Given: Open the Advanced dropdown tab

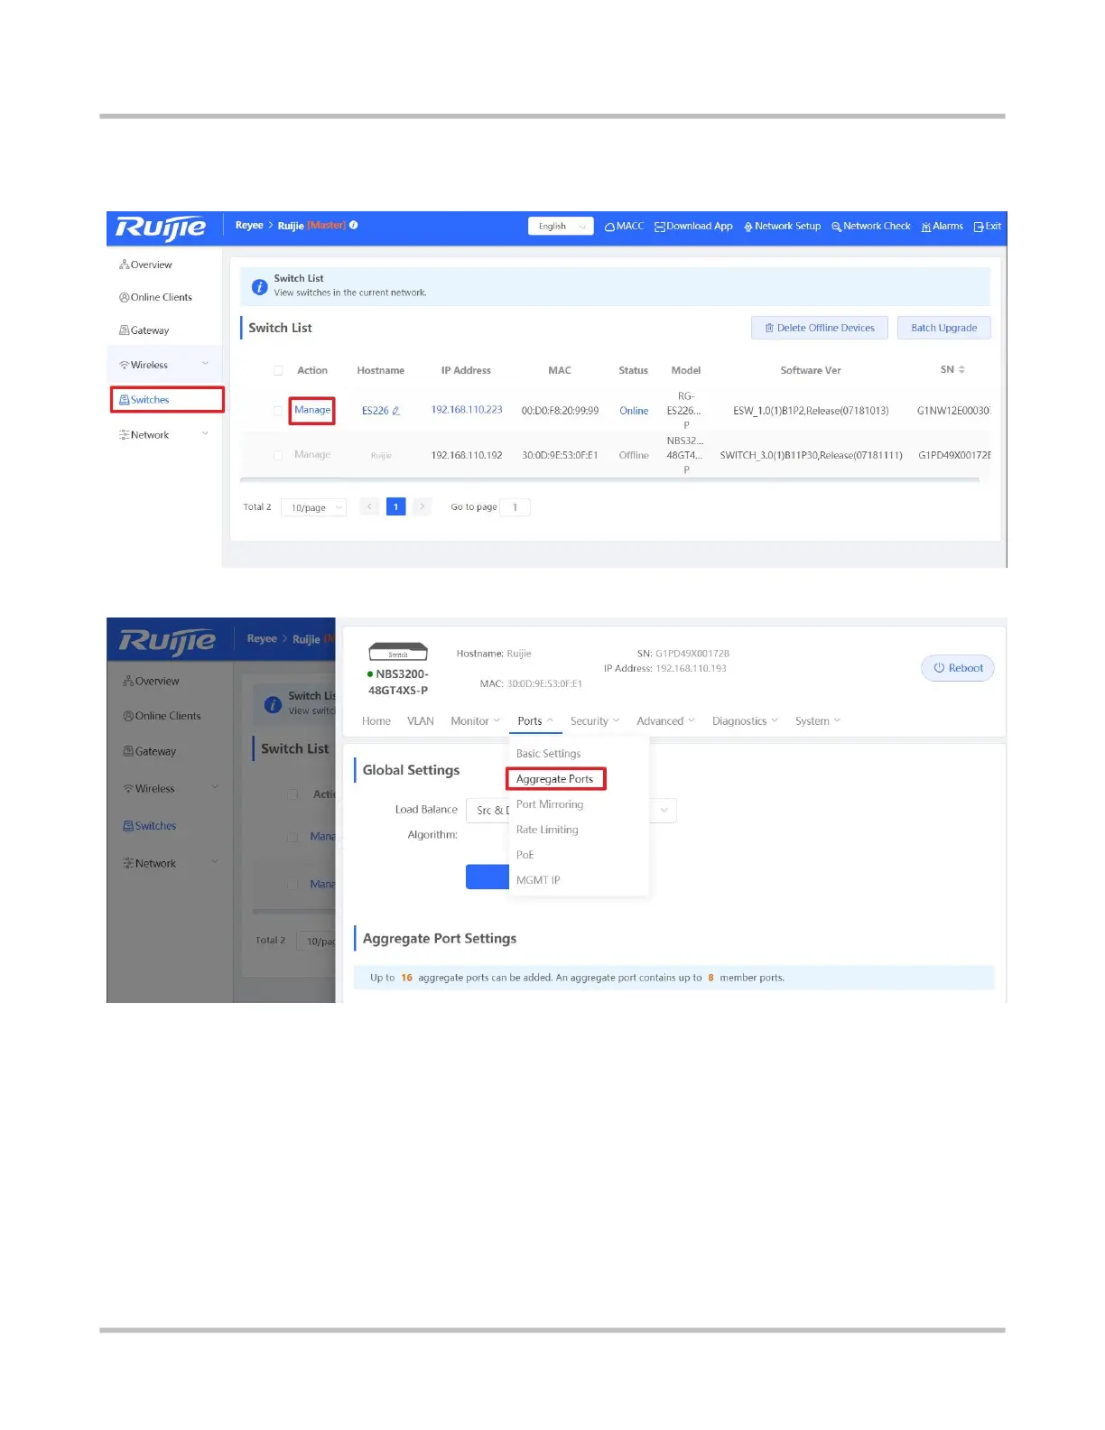Looking at the screenshot, I should click(665, 721).
